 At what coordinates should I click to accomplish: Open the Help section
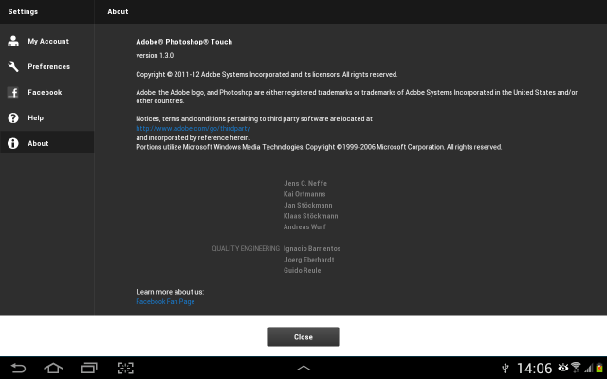pyautogui.click(x=47, y=117)
